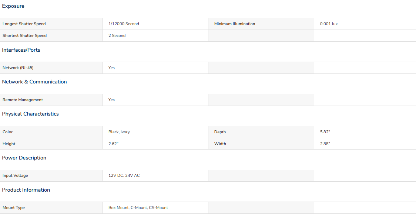Select the Remote Management row label
The height and width of the screenshot is (216, 416).
pos(23,100)
